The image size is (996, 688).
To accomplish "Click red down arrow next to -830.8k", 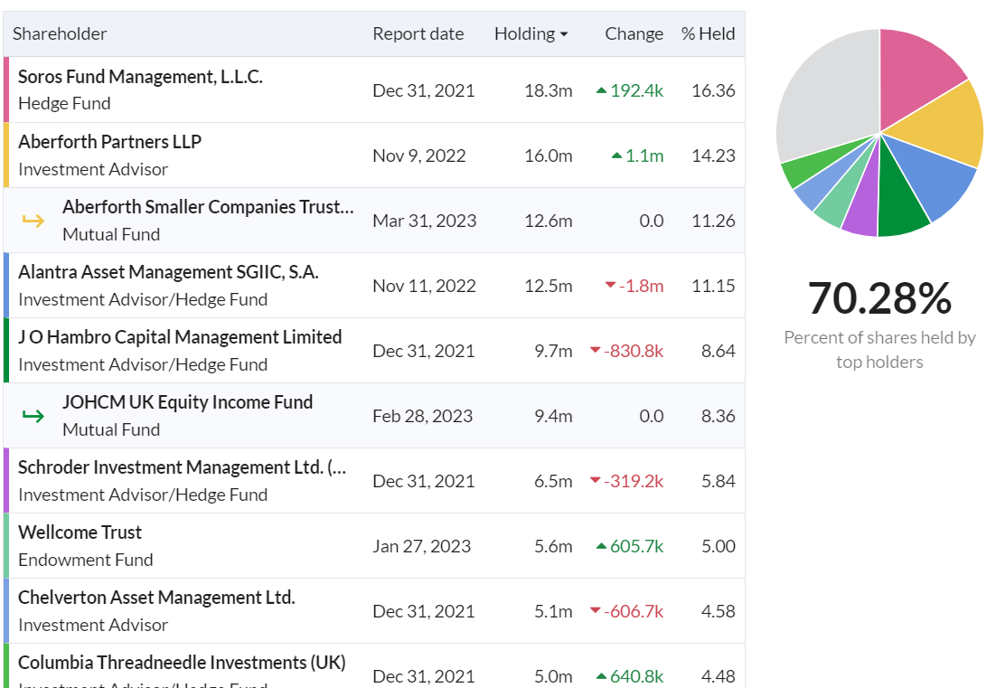I will coord(596,350).
